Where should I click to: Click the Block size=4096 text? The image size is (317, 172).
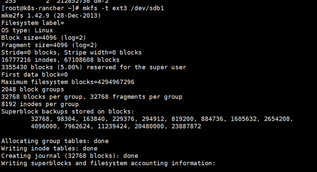click(29, 38)
